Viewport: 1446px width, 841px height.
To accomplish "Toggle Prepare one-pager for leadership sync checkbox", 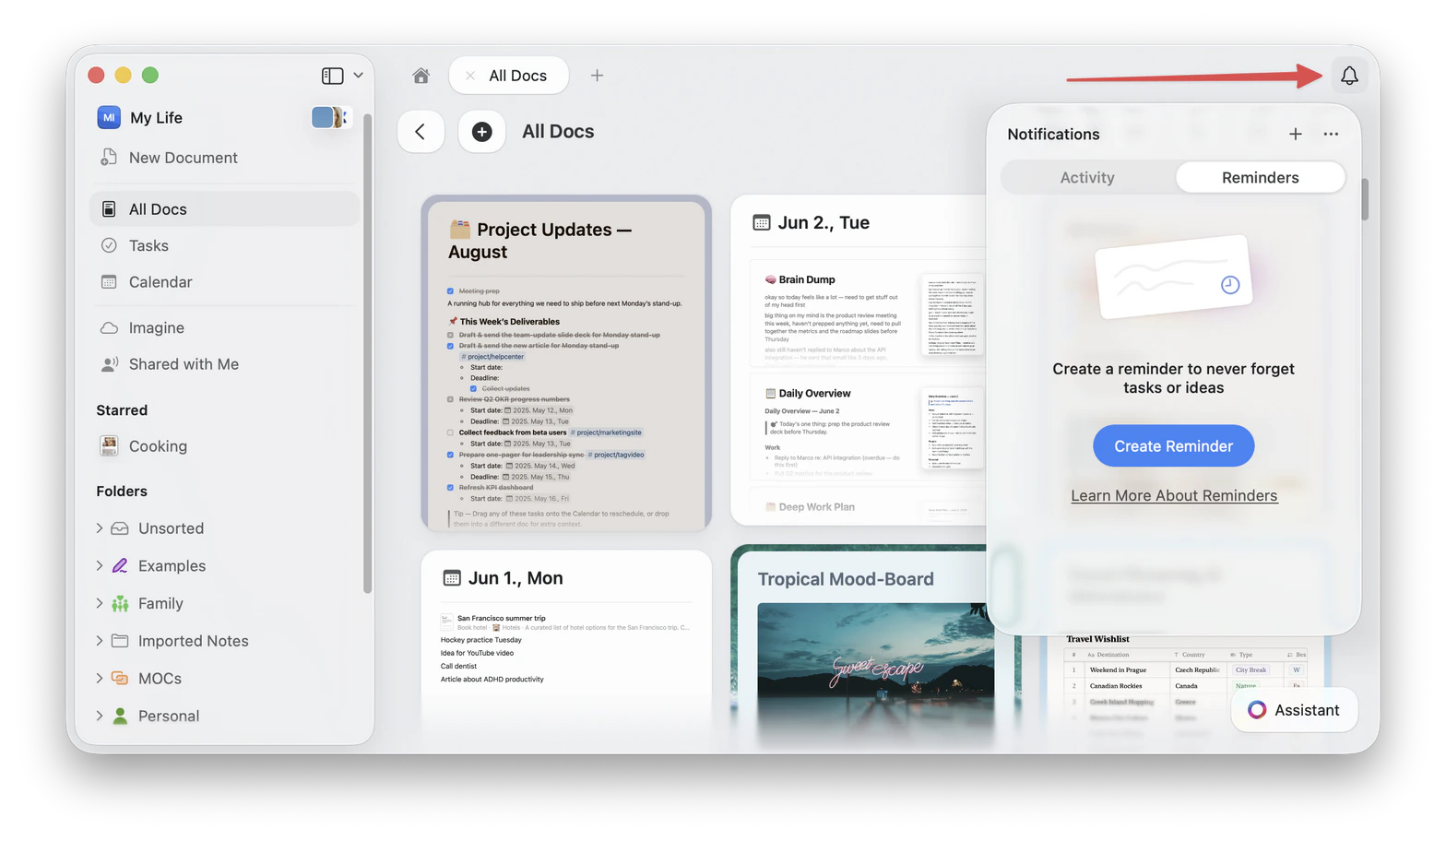I will click(451, 455).
